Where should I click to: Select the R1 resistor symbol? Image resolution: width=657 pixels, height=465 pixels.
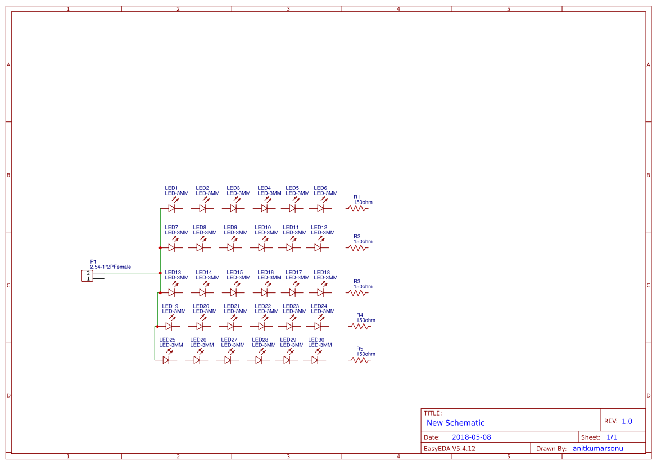[x=357, y=208]
